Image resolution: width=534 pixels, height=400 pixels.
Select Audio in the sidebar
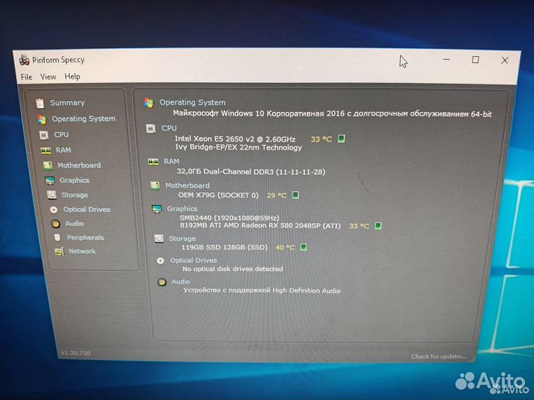click(x=75, y=224)
